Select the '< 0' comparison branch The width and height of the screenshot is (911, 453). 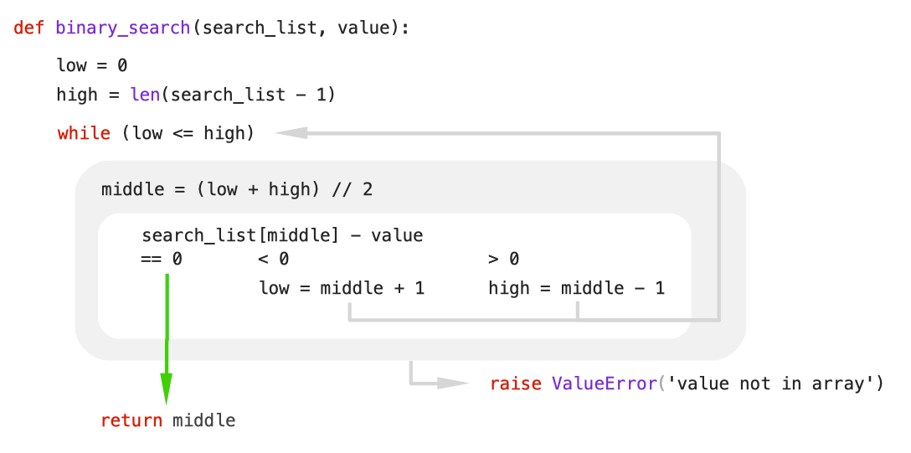coord(273,259)
